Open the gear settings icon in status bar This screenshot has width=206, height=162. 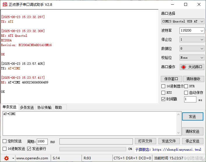6,158
